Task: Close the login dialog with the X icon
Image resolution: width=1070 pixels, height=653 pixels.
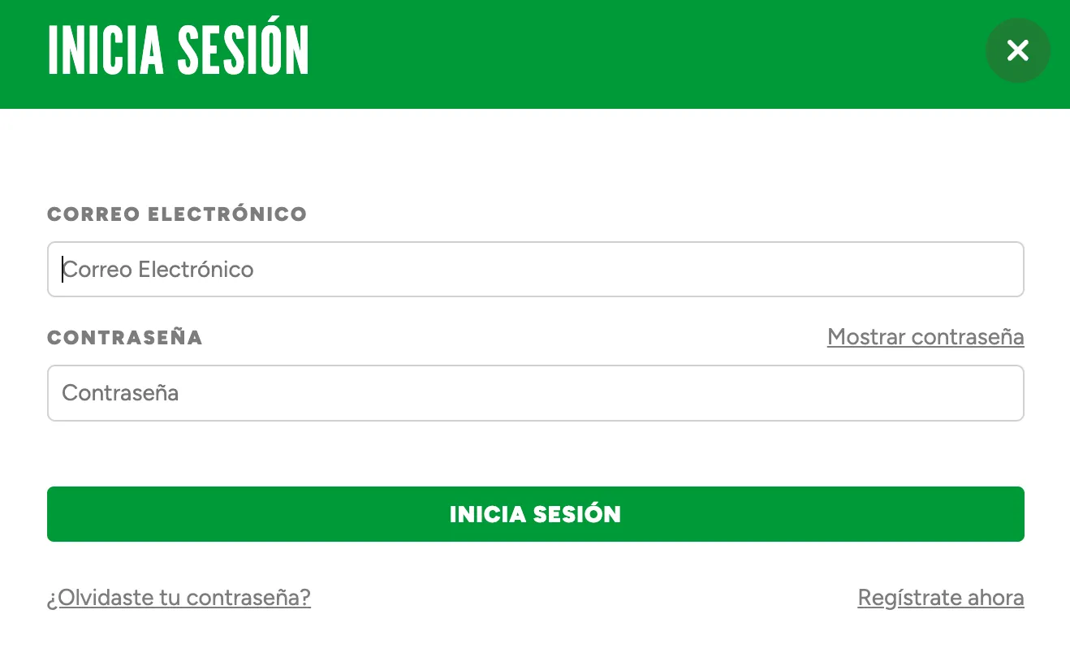Action: [1017, 50]
